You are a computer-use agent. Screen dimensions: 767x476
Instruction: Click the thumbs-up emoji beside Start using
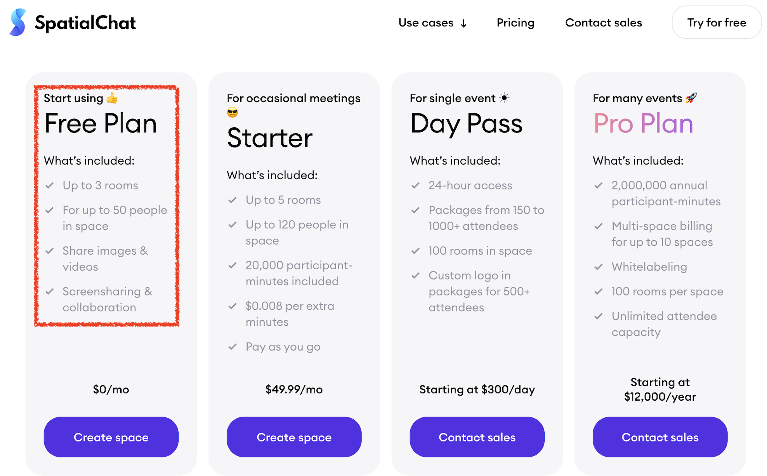pyautogui.click(x=112, y=98)
